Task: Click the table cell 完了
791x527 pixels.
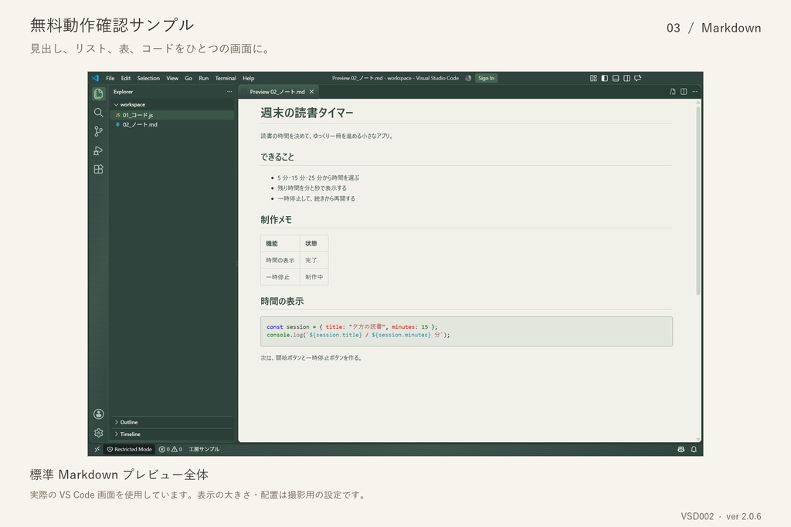Action: pyautogui.click(x=314, y=261)
